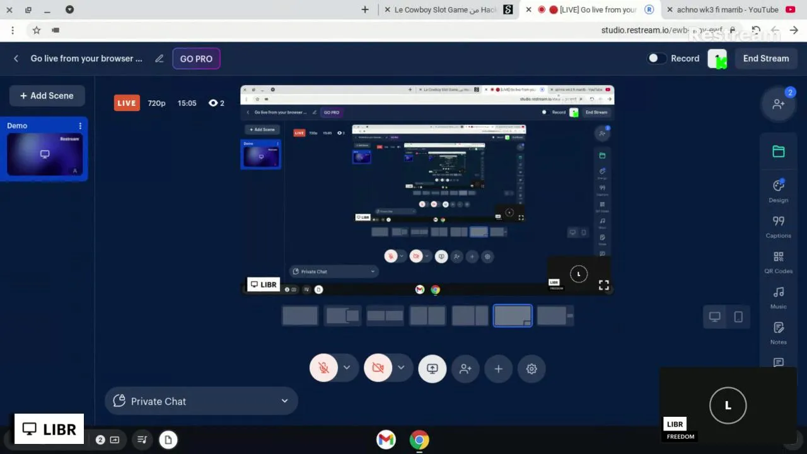Open the Notes panel
Screen dimensions: 807x454
tap(778, 332)
